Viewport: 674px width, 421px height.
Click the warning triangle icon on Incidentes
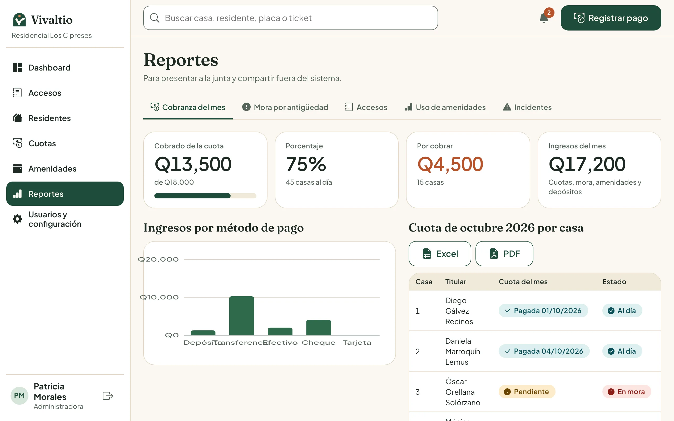[x=507, y=107]
